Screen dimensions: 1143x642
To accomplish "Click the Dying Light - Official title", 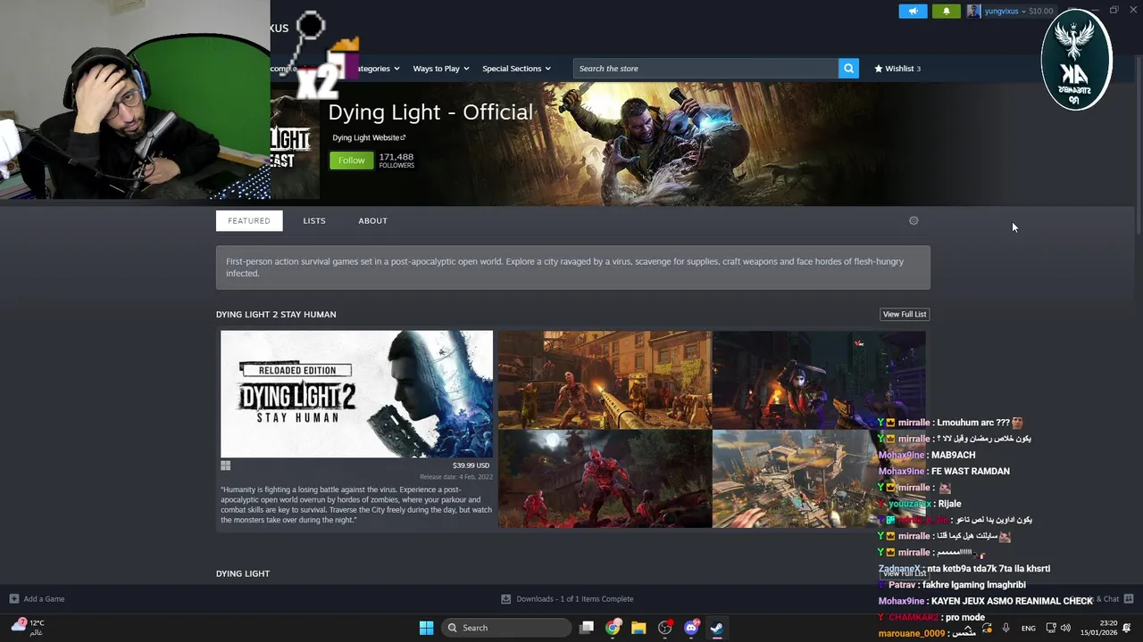I will click(x=430, y=112).
